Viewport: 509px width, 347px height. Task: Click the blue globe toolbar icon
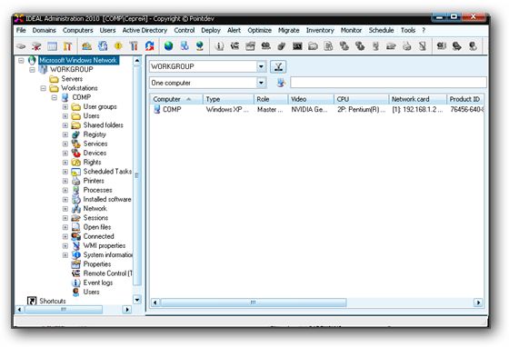[x=168, y=46]
